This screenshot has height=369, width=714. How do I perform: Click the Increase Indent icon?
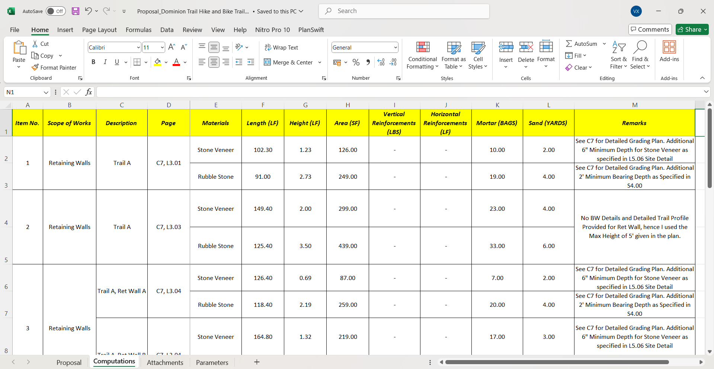251,62
